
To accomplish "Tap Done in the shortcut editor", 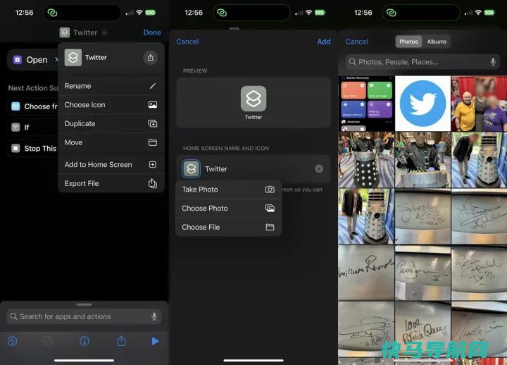I will tap(152, 32).
